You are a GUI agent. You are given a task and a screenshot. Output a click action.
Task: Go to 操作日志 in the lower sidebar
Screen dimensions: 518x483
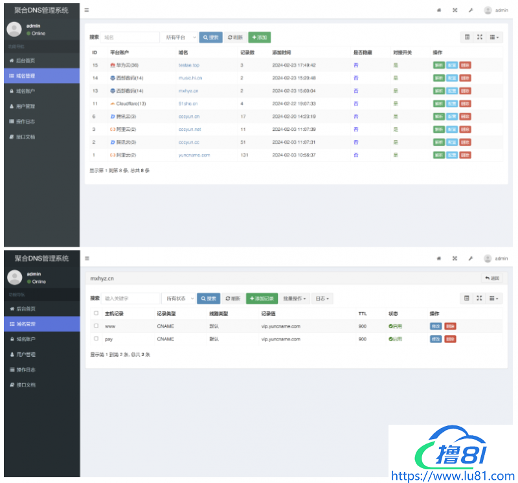pos(26,370)
